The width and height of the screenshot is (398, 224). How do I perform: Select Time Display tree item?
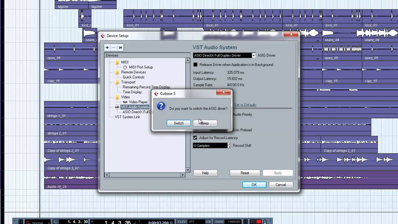132,92
